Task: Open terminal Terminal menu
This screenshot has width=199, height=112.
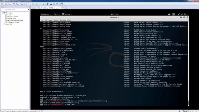Action: (63, 20)
